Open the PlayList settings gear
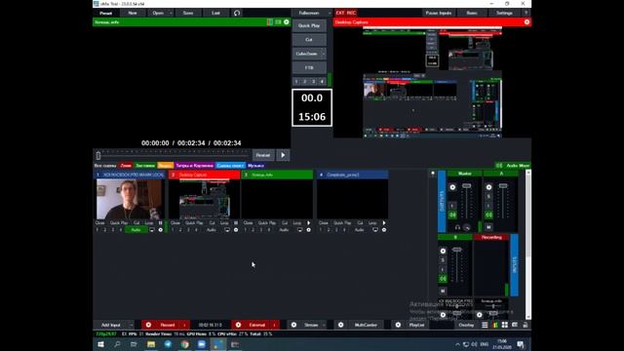Screen dimensions: 624x351 tap(398, 325)
